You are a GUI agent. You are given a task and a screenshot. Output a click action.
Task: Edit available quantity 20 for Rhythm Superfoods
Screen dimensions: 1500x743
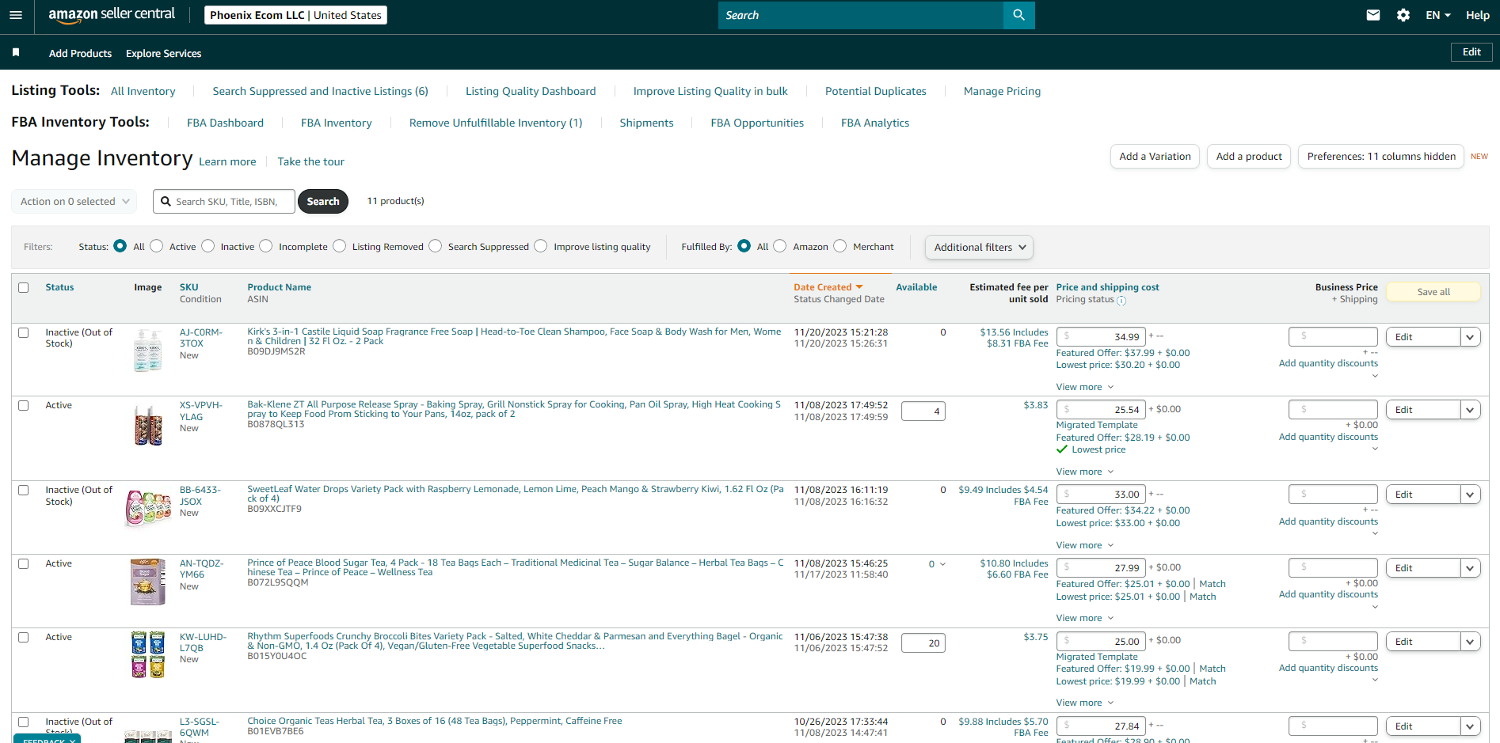[923, 643]
